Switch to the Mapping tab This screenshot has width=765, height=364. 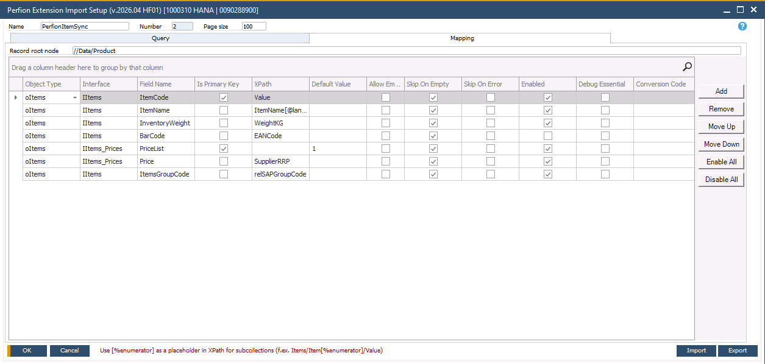tap(461, 38)
